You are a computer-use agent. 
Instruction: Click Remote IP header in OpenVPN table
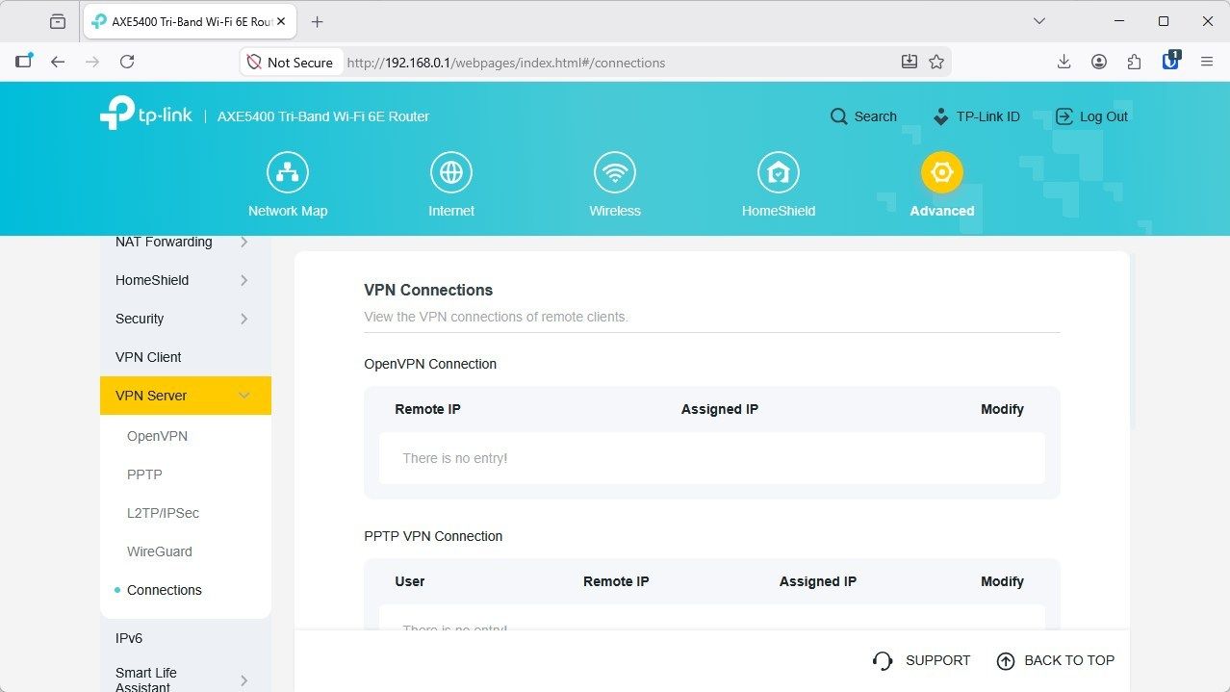(427, 409)
